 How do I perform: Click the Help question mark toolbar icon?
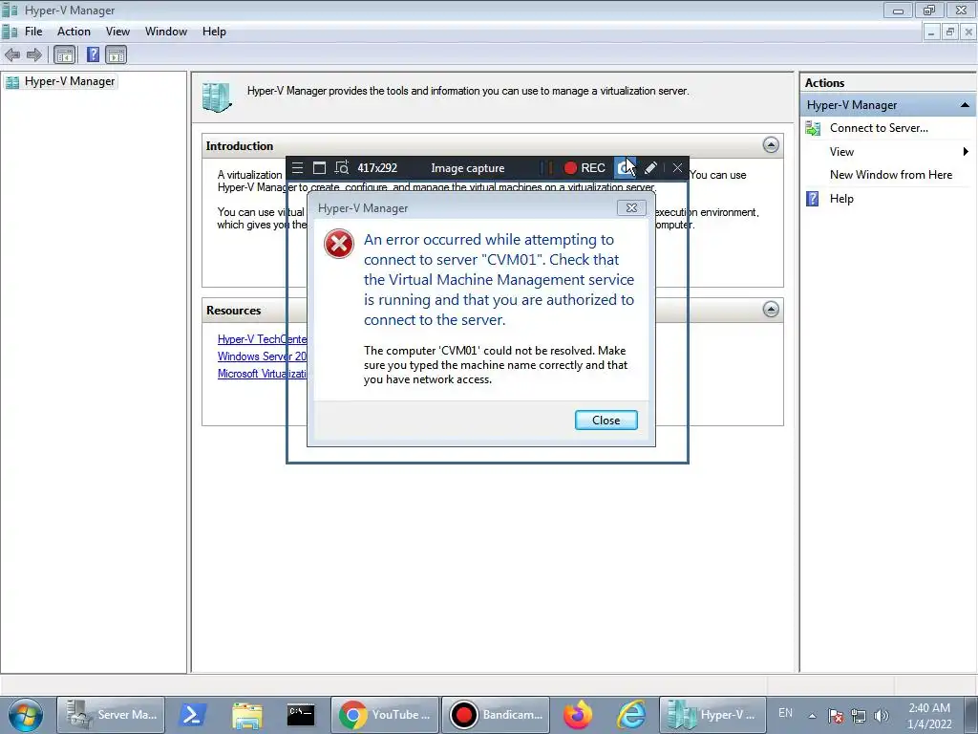(93, 54)
